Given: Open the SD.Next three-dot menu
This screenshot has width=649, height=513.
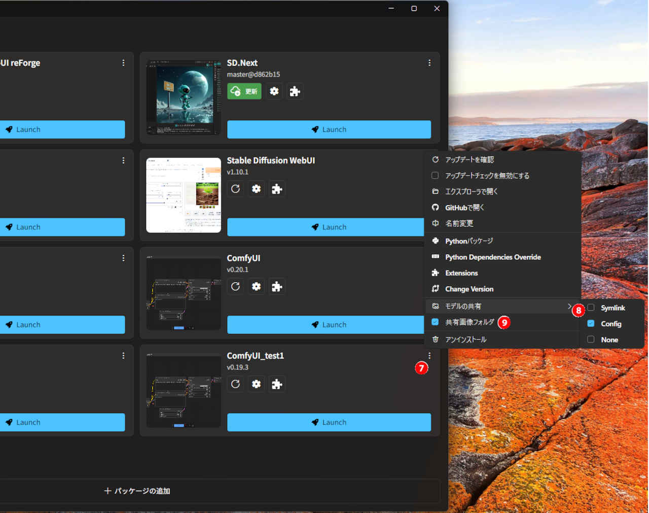Looking at the screenshot, I should [429, 63].
